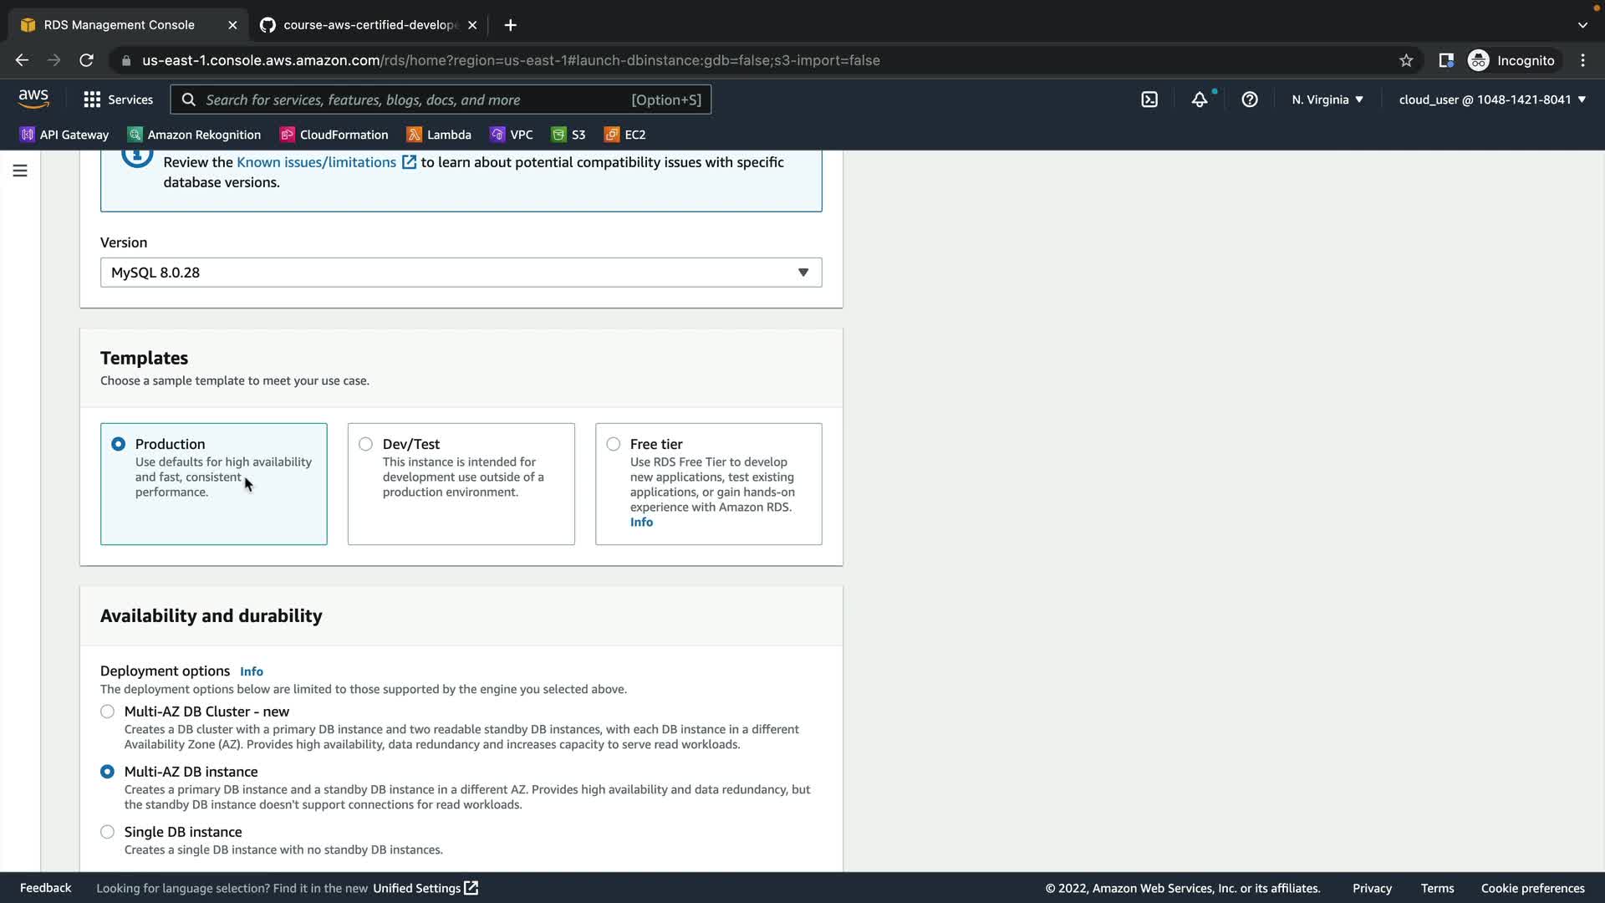Open the notifications bell

coord(1200,99)
